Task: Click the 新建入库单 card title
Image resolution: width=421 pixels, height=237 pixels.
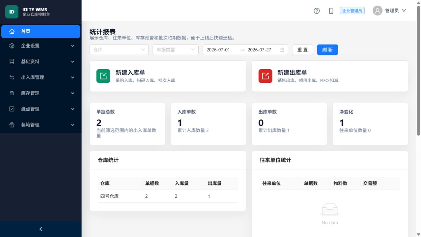Action: pos(130,73)
